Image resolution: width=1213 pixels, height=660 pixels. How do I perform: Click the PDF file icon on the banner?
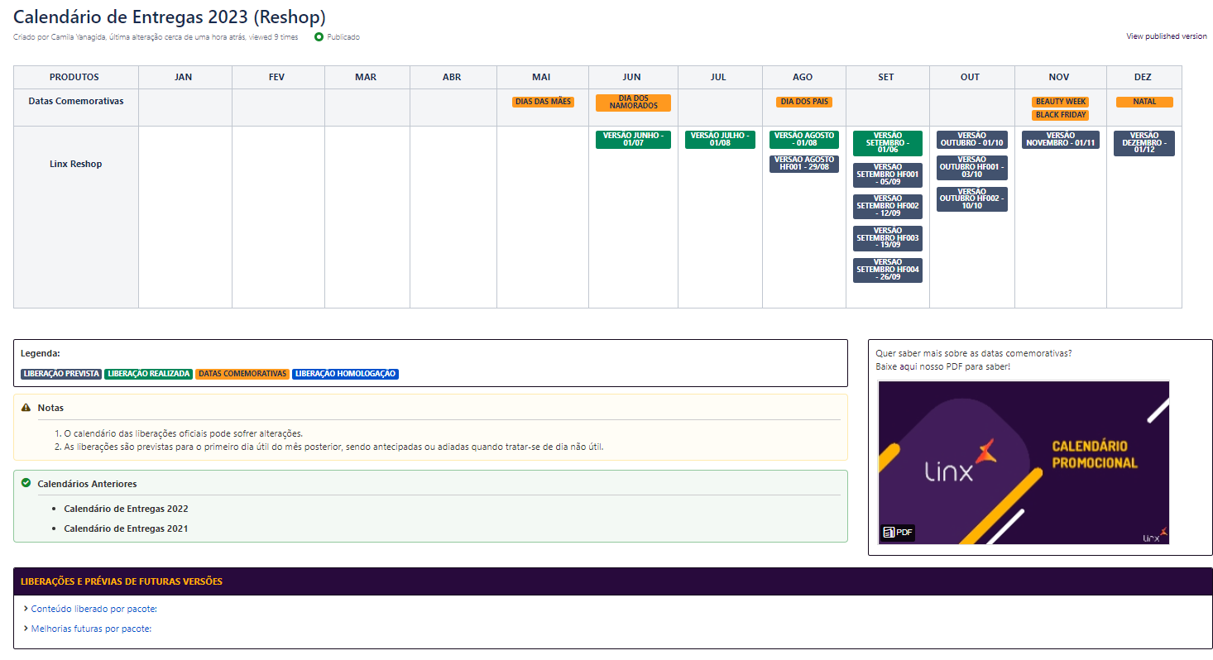pyautogui.click(x=898, y=532)
